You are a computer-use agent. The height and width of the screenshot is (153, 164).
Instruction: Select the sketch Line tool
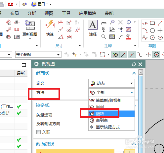pos(160,23)
